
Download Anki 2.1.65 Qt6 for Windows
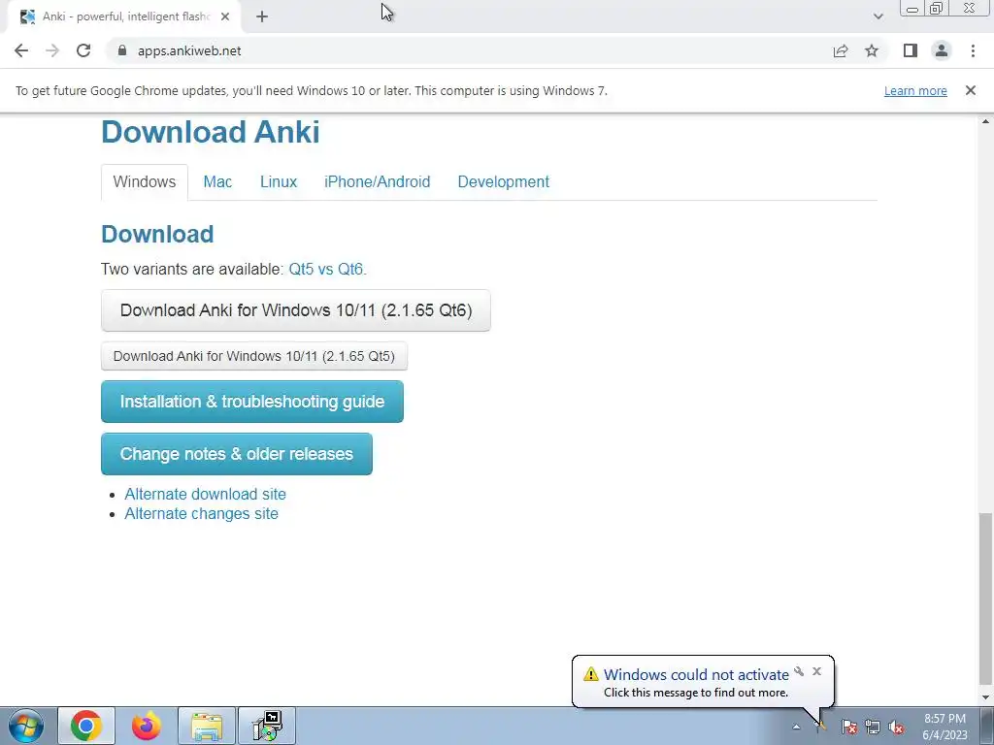coord(296,310)
